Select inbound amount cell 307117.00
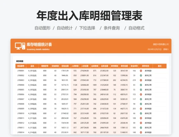 coord(84,132)
